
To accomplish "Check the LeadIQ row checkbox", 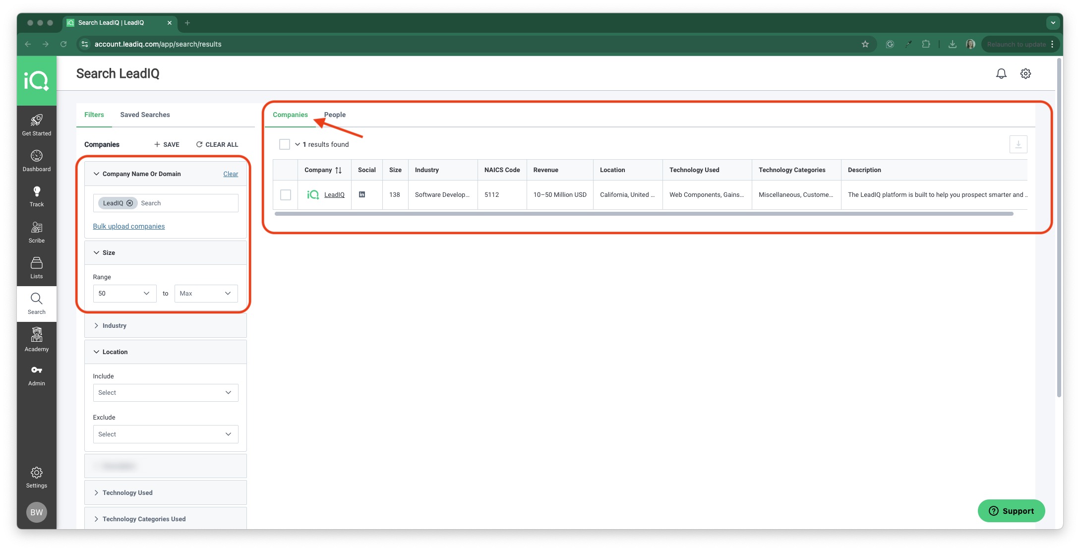I will tap(286, 195).
